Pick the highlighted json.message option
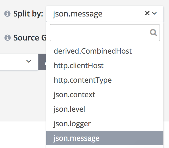Viewport: 169px width, 148px height. pyautogui.click(x=77, y=138)
